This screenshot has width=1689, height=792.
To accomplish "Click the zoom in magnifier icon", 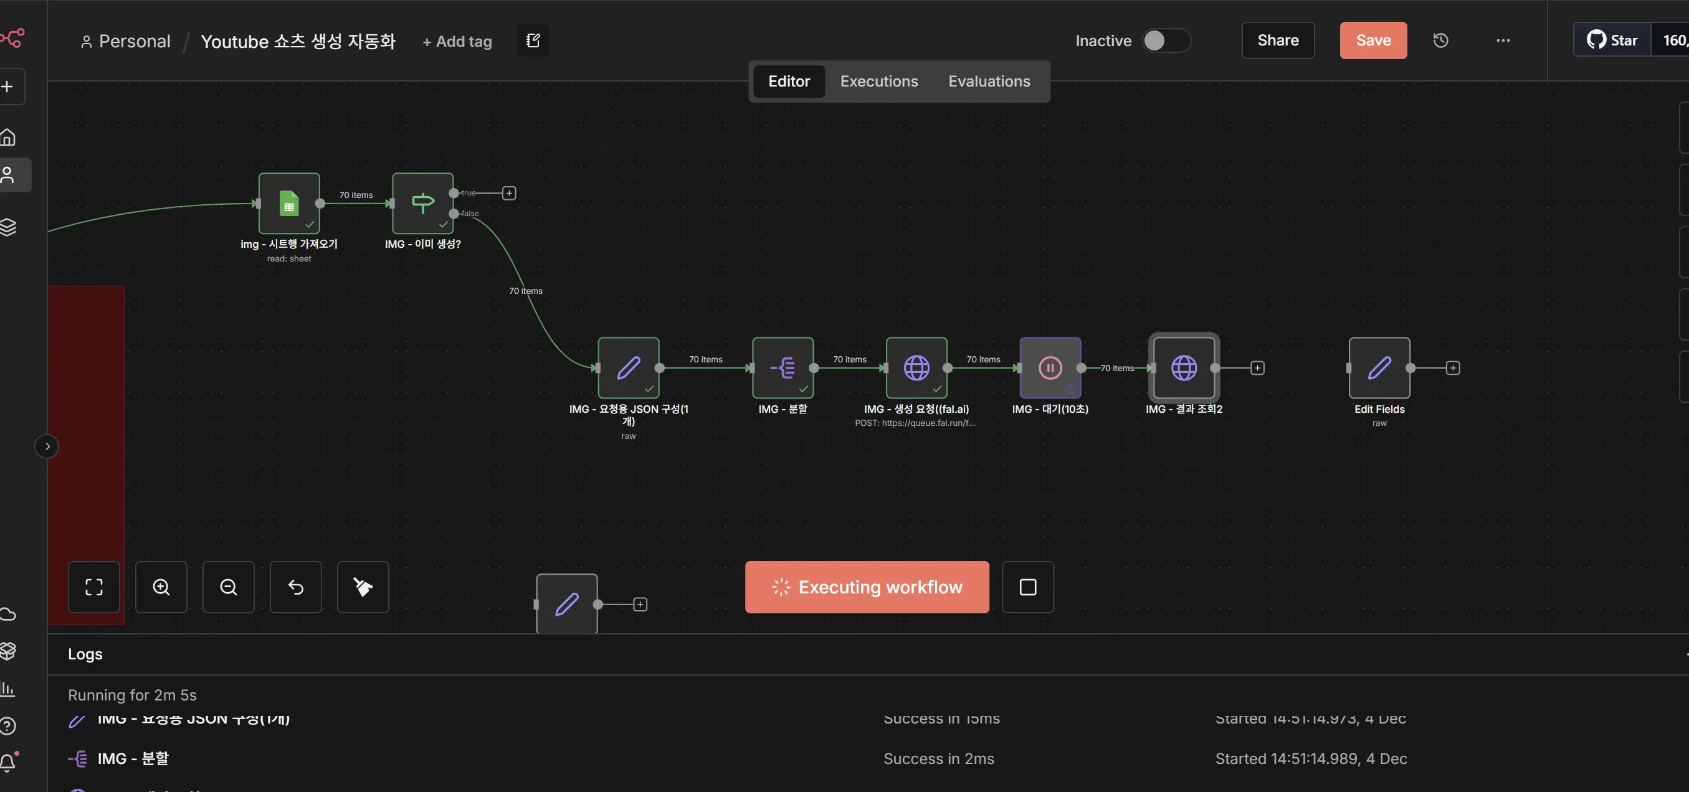I will [x=161, y=587].
